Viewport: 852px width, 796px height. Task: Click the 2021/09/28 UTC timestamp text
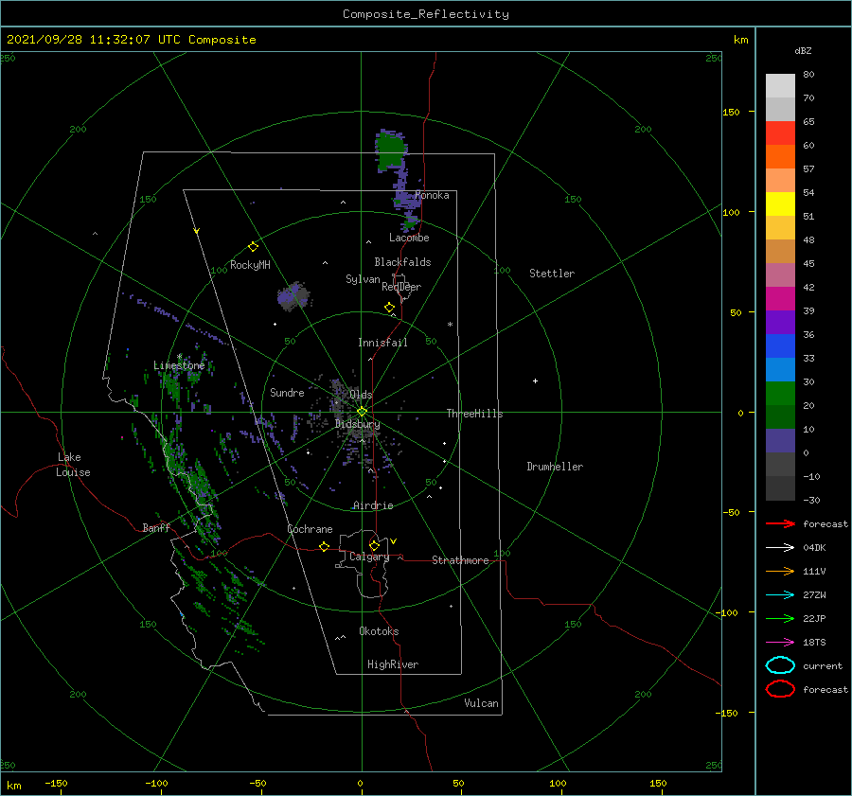tap(131, 40)
